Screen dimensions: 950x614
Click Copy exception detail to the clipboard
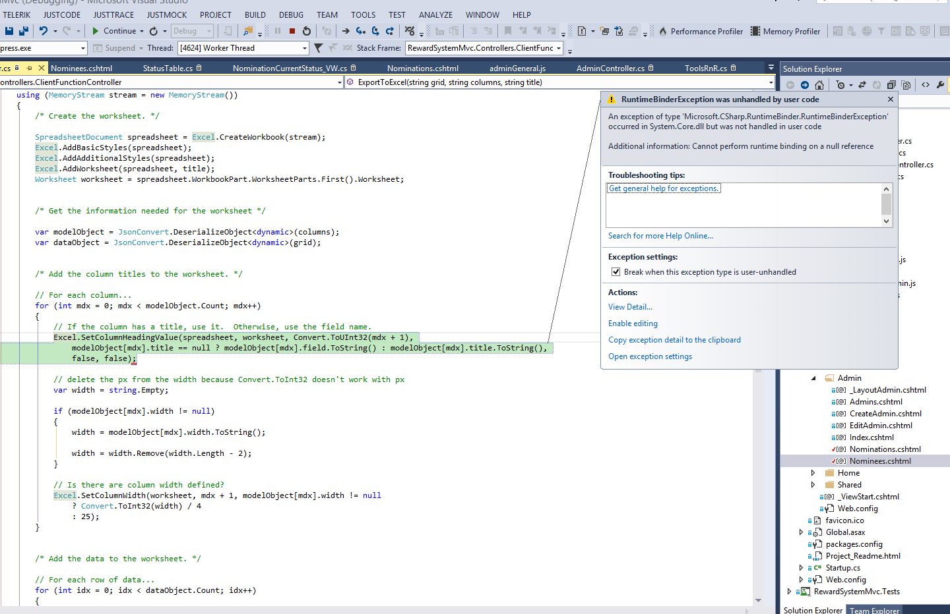coord(674,340)
